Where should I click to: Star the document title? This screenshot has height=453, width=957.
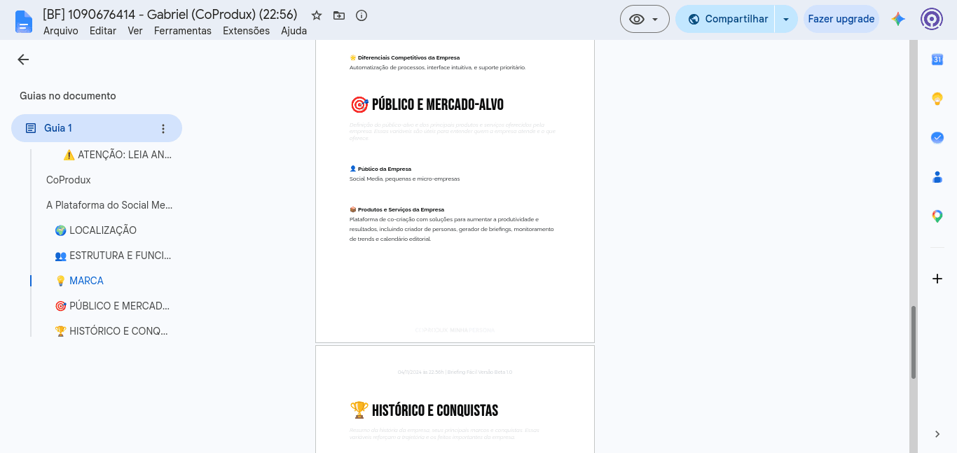coord(317,15)
